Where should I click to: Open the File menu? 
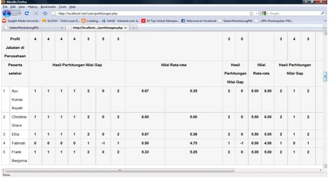[x=5, y=7]
